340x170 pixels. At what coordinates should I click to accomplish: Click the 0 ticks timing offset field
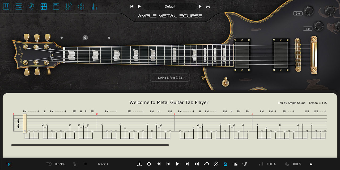point(60,164)
